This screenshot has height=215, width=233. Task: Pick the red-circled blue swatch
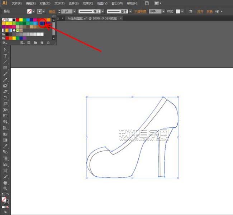tap(42, 23)
